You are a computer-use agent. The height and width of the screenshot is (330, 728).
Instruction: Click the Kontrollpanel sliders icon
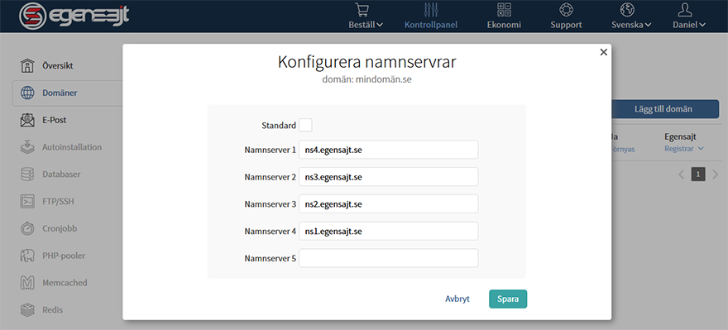pos(431,10)
